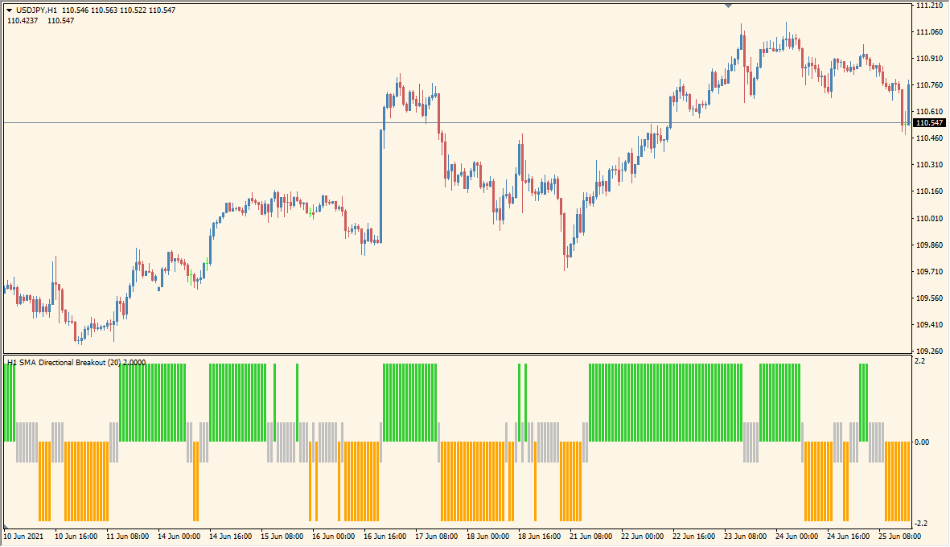Image resolution: width=950 pixels, height=547 pixels.
Task: Click the 110.610 price axis label
Action: (929, 112)
